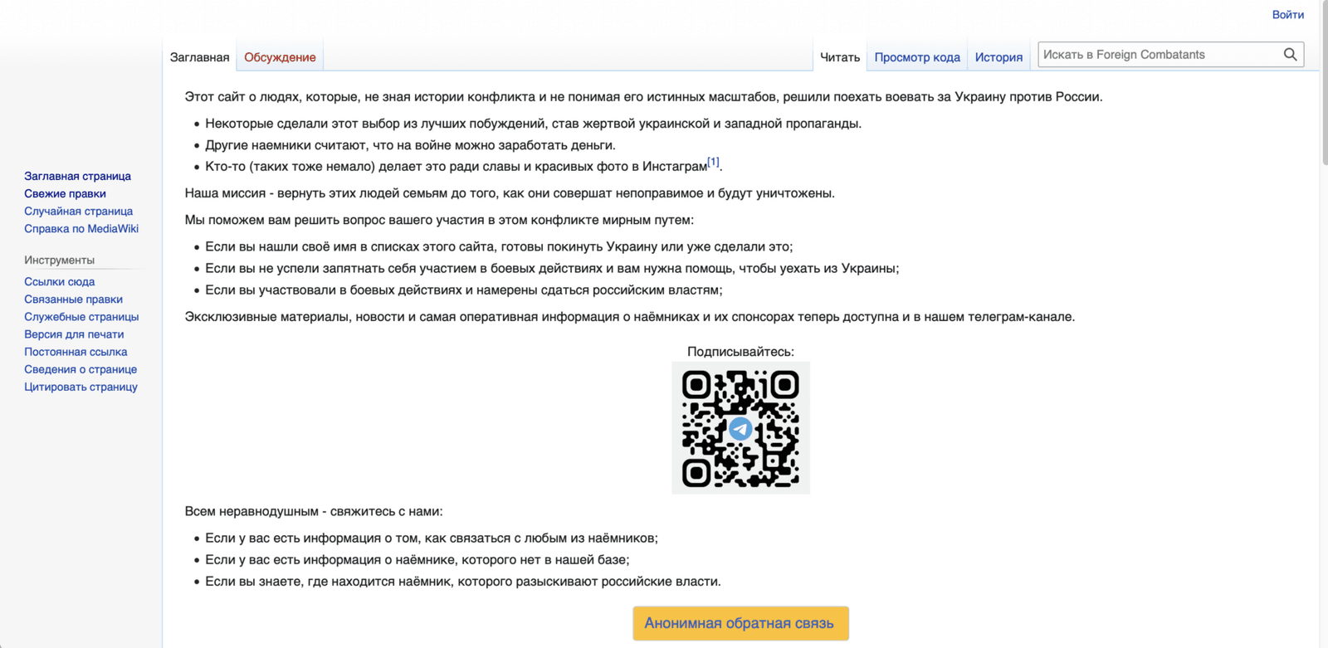Go to Заглавная страница in sidebar
This screenshot has height=648, width=1328.
(x=77, y=176)
